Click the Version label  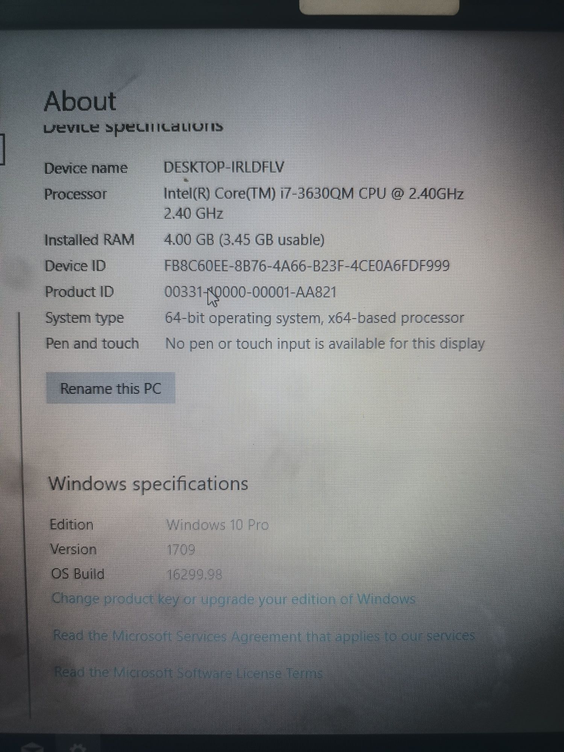[74, 549]
